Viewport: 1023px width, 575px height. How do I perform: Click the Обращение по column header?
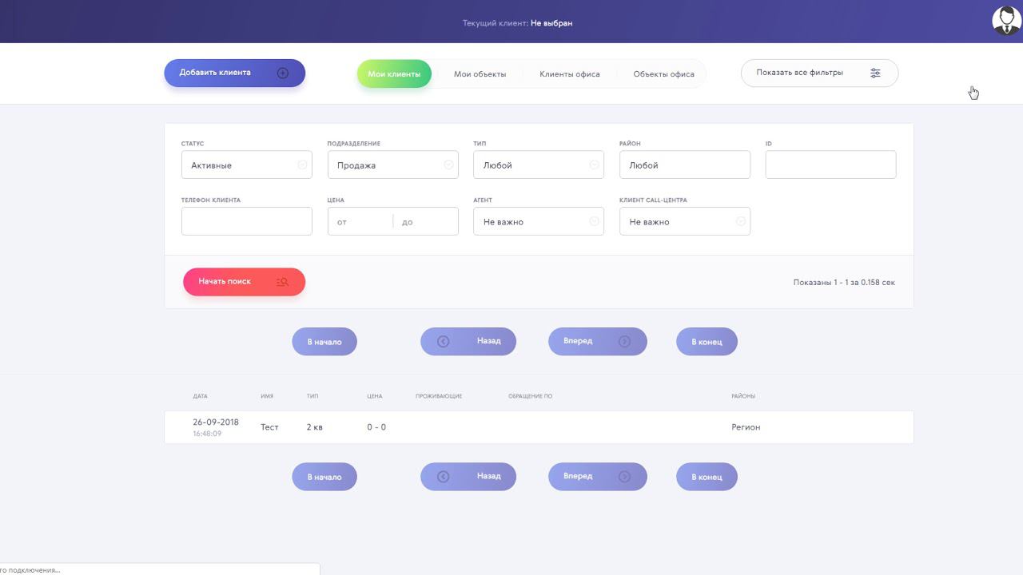pos(531,396)
